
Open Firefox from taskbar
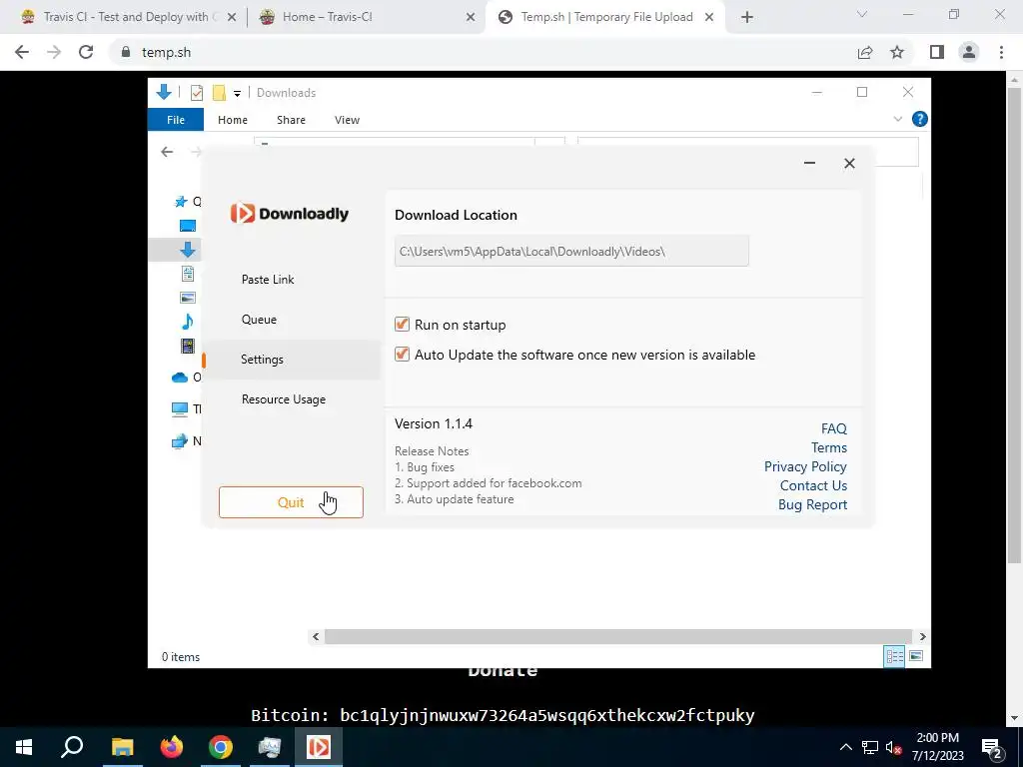172,747
